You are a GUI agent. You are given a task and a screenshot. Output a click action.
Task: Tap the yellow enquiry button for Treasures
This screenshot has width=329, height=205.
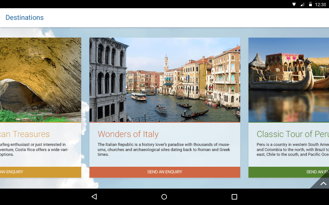40,172
